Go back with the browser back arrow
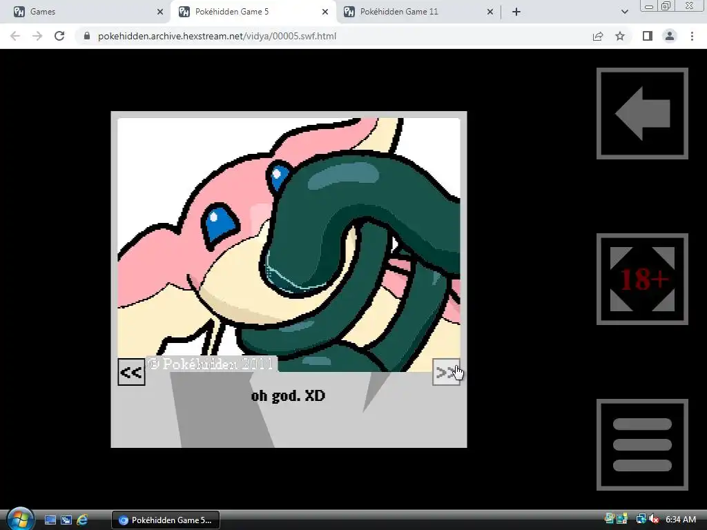 15,36
